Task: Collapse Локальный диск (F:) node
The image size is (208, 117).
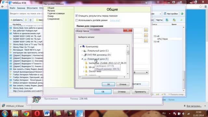Action: point(82,59)
